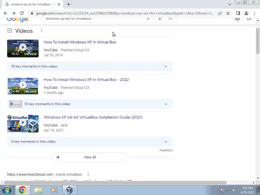Share this page from the address bar
This screenshot has width=260, height=195.
point(220,13)
